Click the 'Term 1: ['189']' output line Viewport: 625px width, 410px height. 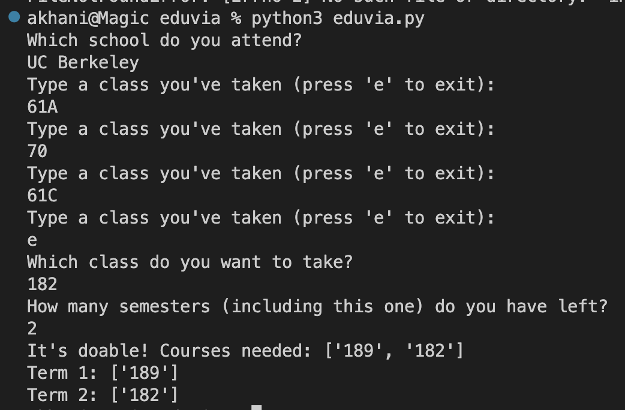(103, 373)
